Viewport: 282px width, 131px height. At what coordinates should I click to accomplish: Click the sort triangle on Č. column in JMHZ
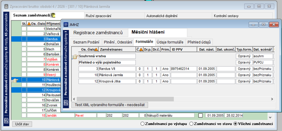[141, 49]
